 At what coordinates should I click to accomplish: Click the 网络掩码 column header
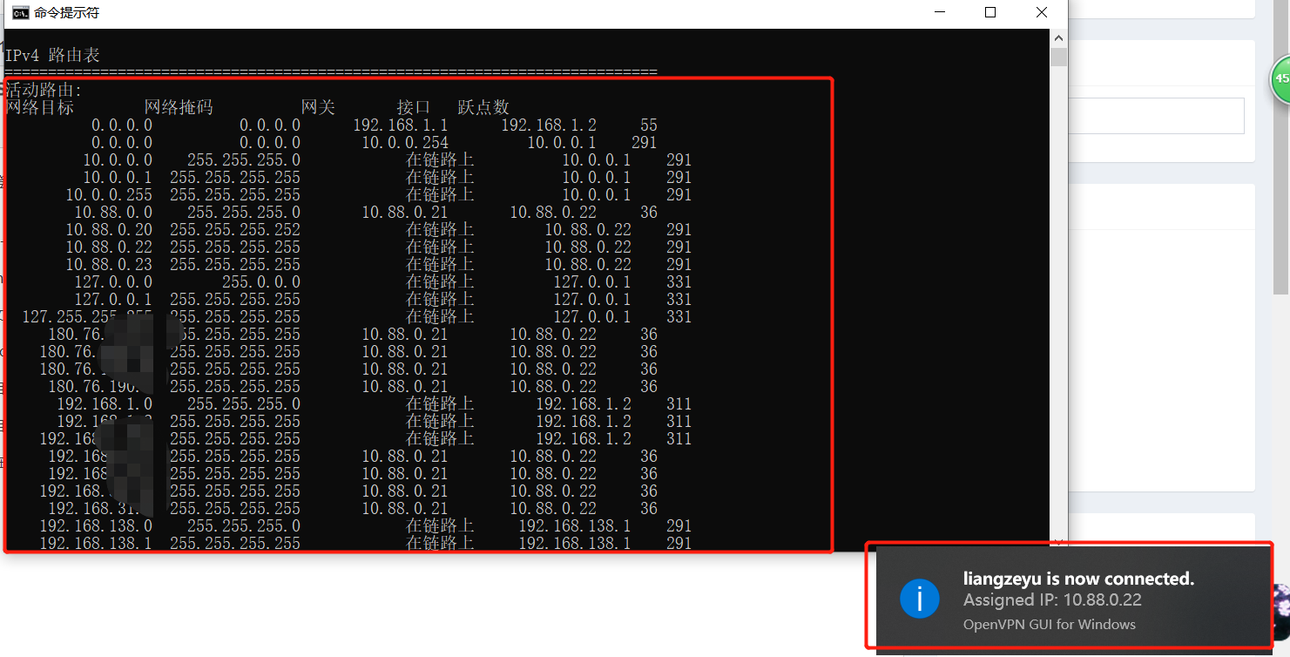coord(179,107)
